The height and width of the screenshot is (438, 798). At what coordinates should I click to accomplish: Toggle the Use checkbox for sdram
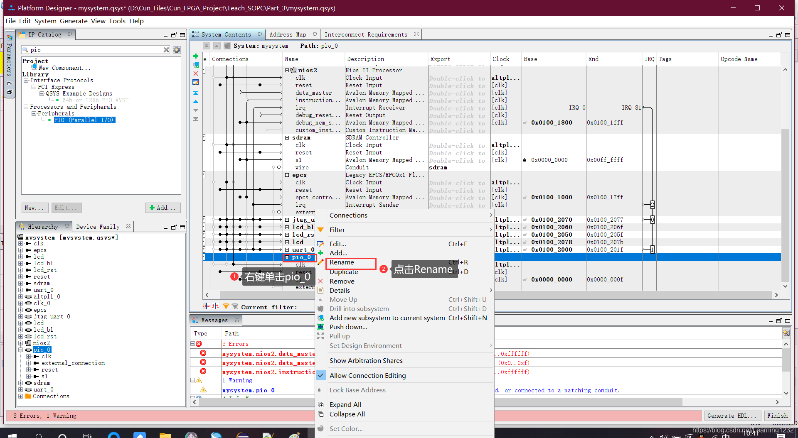coord(204,137)
